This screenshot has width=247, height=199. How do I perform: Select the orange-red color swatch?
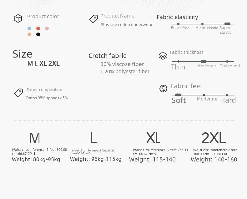coord(38,28)
